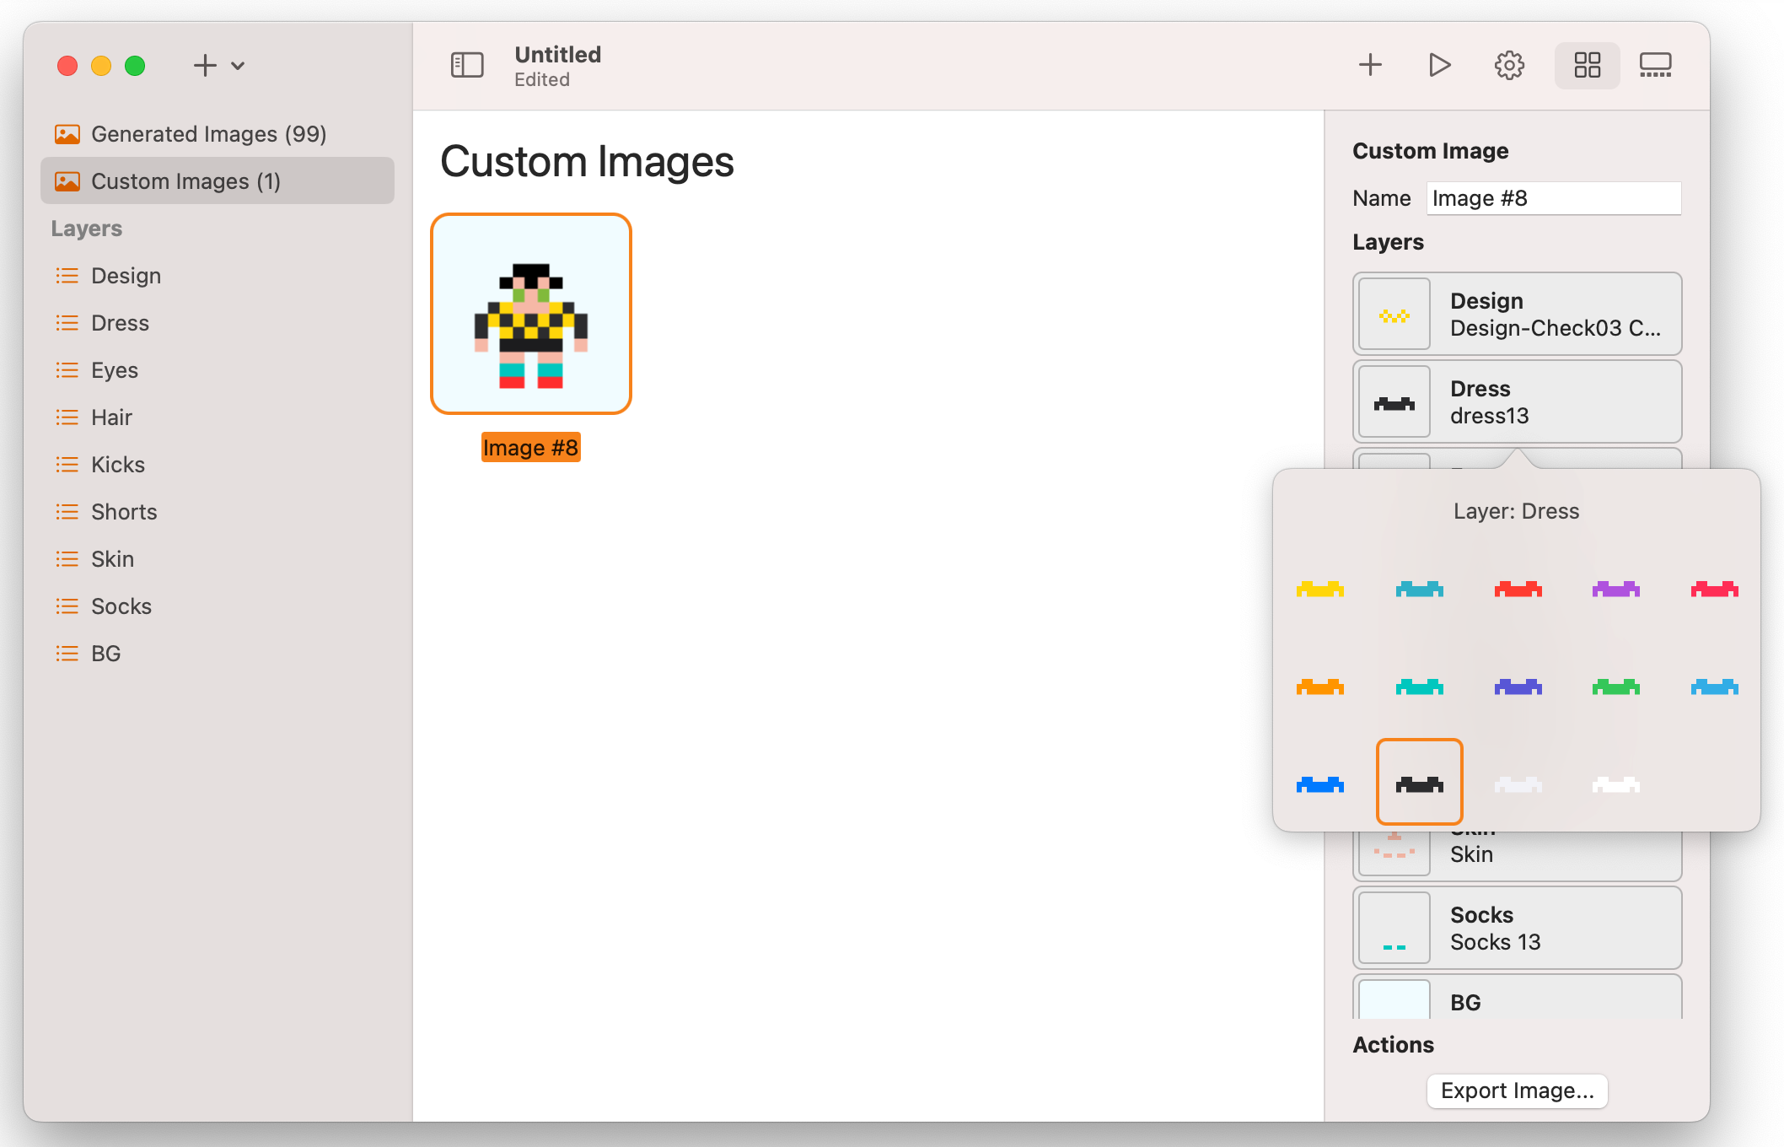Open the Design layer picker in the inspector
The image size is (1784, 1147).
point(1517,314)
